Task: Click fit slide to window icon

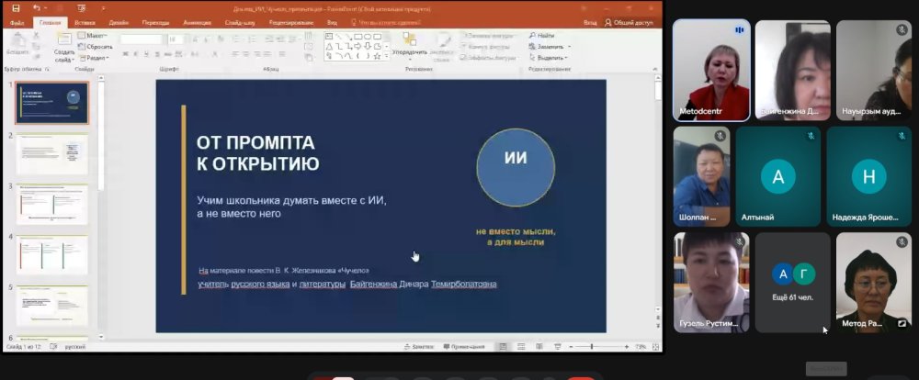Action: pos(655,347)
